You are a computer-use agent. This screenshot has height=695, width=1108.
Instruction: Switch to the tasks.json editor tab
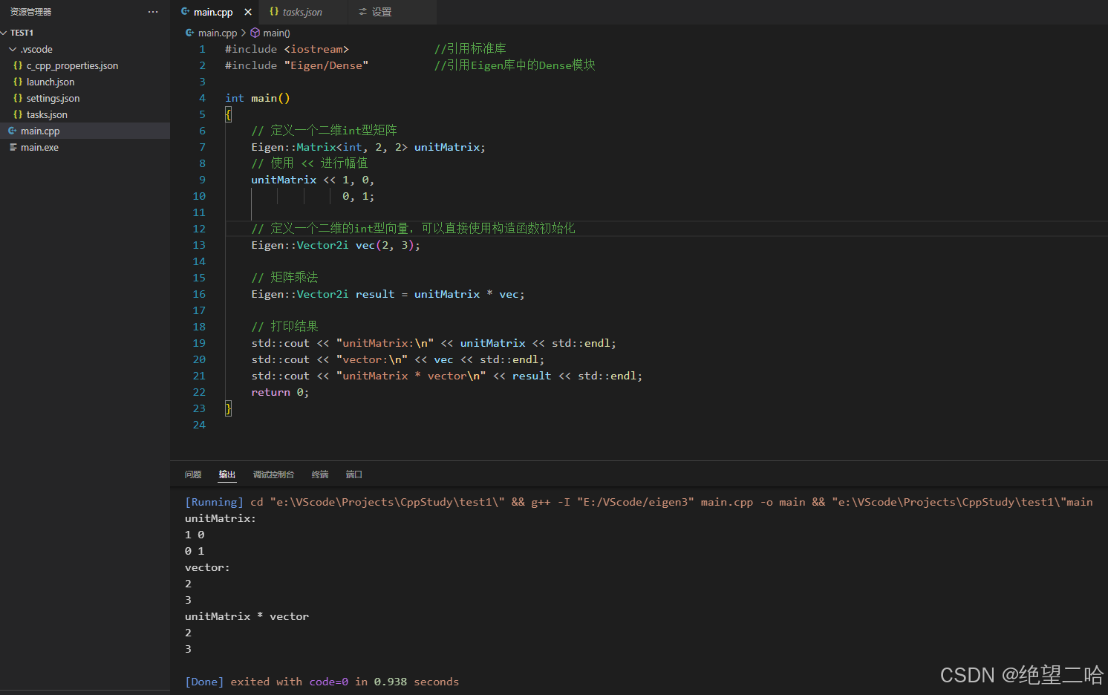(x=302, y=12)
